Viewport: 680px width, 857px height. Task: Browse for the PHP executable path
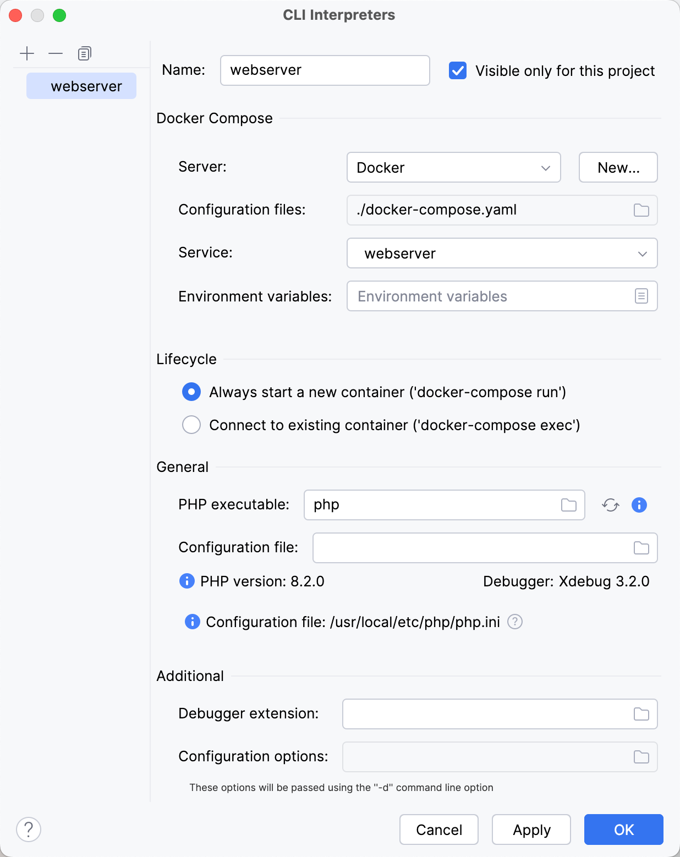point(569,504)
